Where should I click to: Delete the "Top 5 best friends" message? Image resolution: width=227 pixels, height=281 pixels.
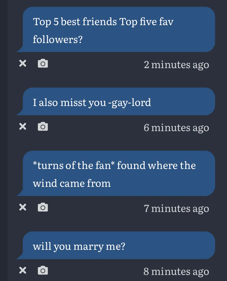click(23, 64)
